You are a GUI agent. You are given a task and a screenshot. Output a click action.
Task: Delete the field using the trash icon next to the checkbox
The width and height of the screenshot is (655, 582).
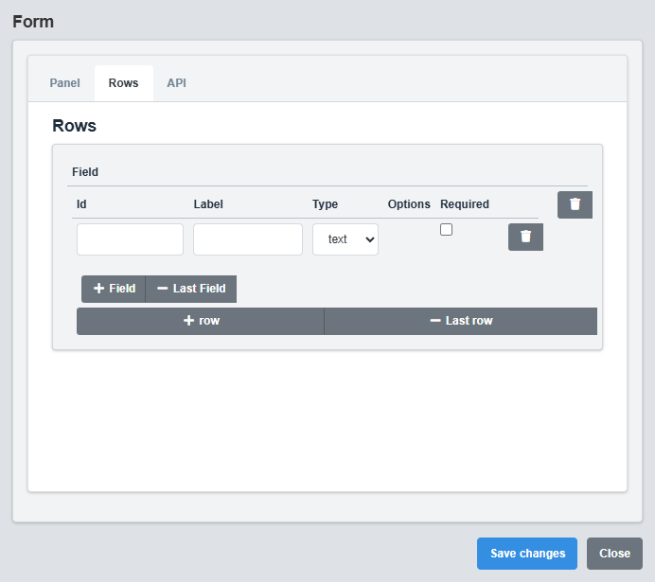click(525, 238)
